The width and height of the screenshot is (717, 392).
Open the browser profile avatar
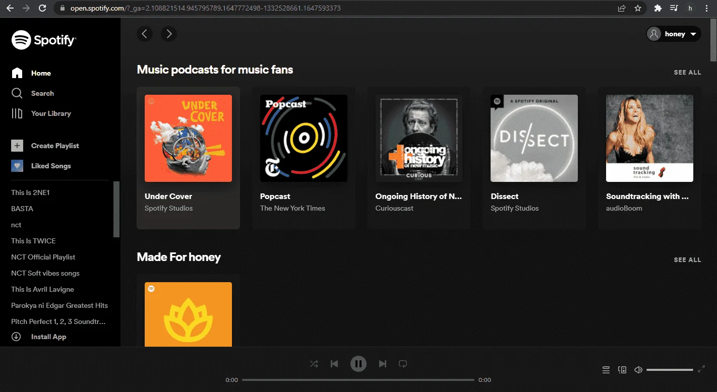690,8
